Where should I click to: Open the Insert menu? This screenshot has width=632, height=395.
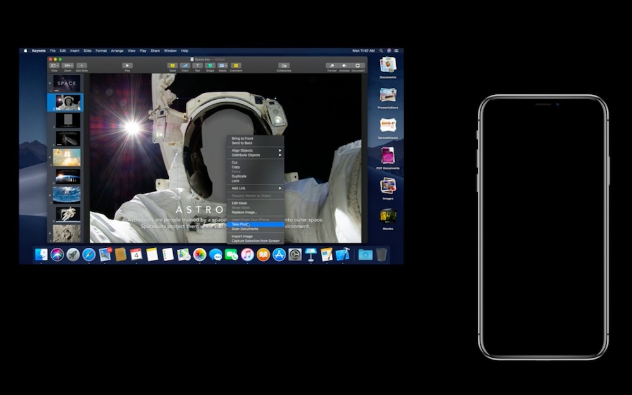coord(75,51)
